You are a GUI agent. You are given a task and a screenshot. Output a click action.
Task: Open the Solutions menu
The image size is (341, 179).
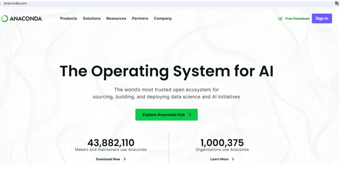(x=91, y=19)
